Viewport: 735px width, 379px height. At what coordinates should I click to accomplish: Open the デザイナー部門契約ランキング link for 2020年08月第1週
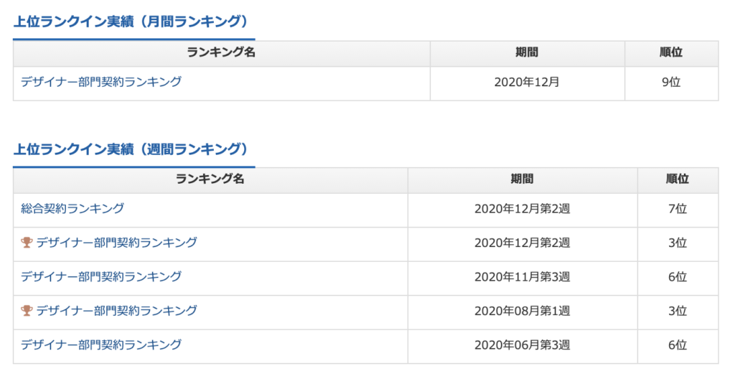(x=117, y=311)
